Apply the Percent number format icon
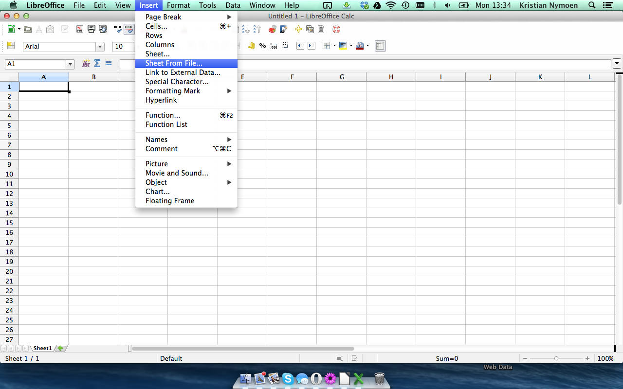The width and height of the screenshot is (623, 389). (263, 46)
